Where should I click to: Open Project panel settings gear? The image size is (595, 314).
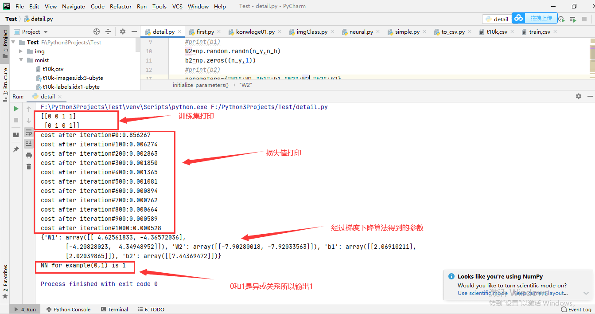tap(123, 31)
